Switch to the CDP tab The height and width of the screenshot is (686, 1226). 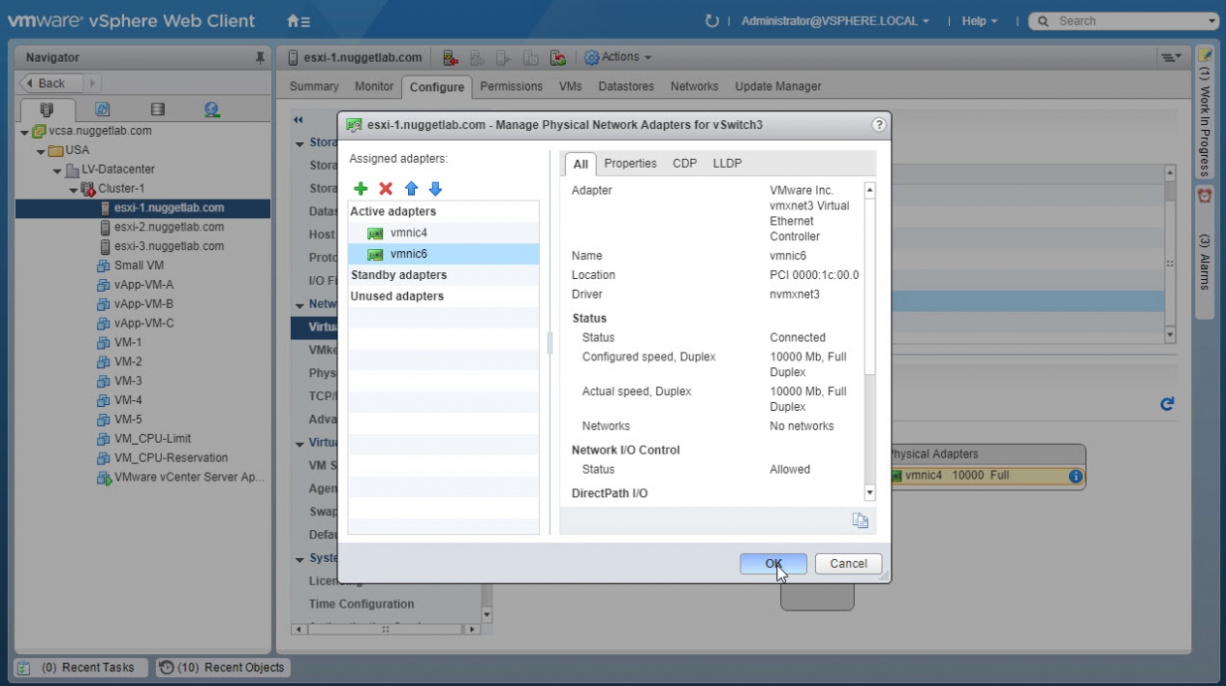point(684,164)
